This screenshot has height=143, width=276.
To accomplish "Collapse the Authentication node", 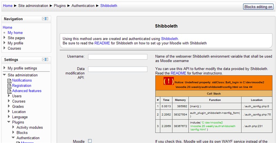I will click(13, 137).
